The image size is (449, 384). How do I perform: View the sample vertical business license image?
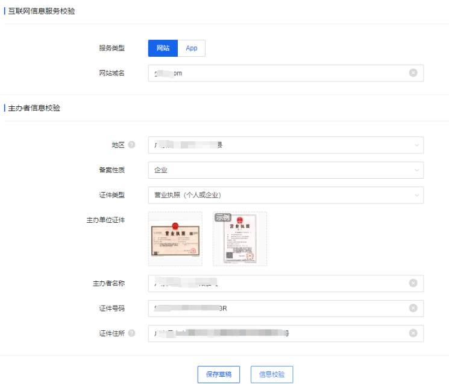tap(240, 240)
